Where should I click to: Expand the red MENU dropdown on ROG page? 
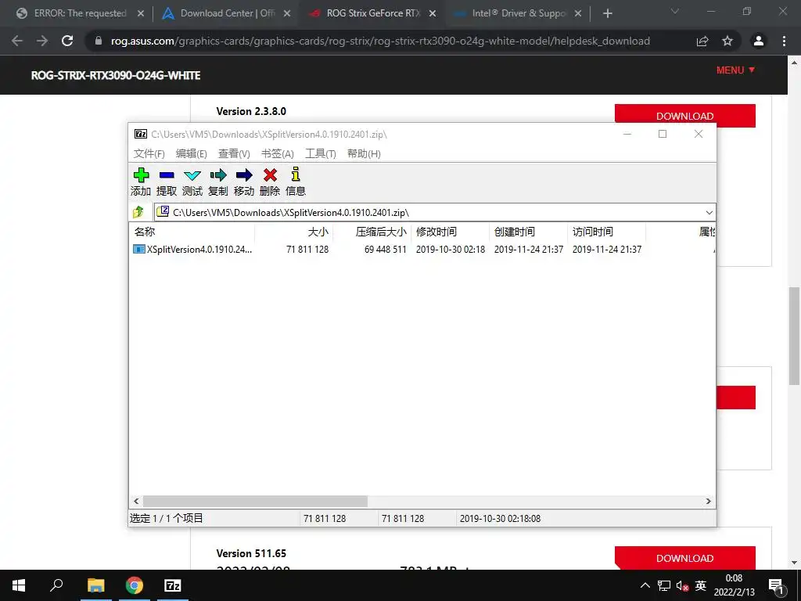[735, 70]
